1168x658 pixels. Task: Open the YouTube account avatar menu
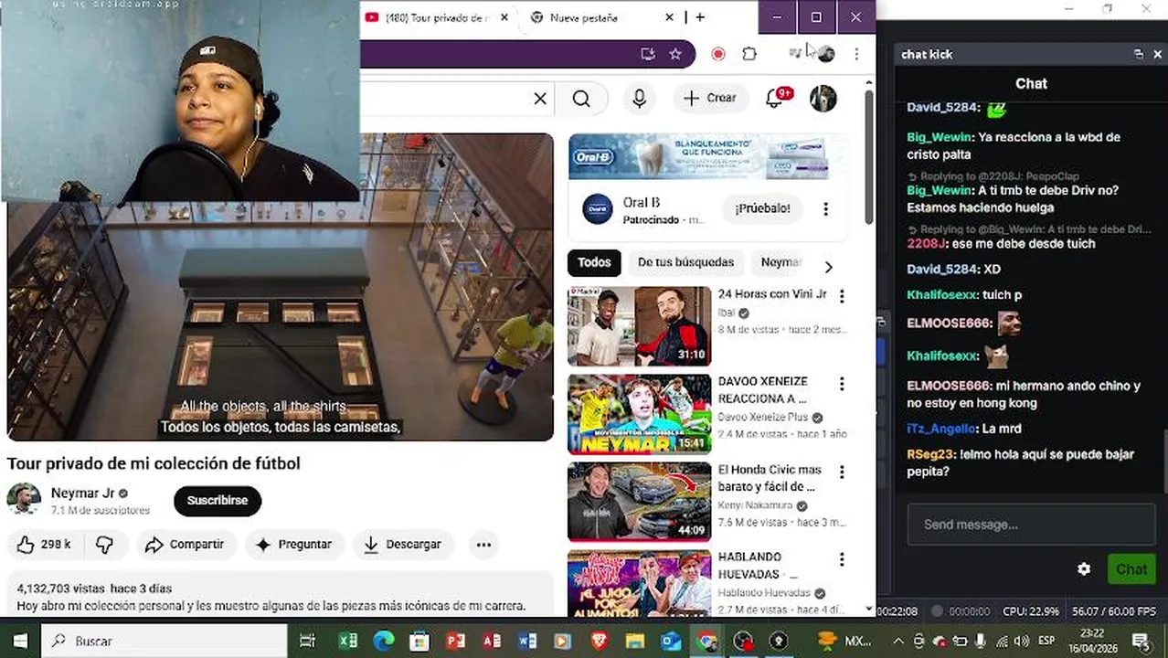pyautogui.click(x=823, y=98)
